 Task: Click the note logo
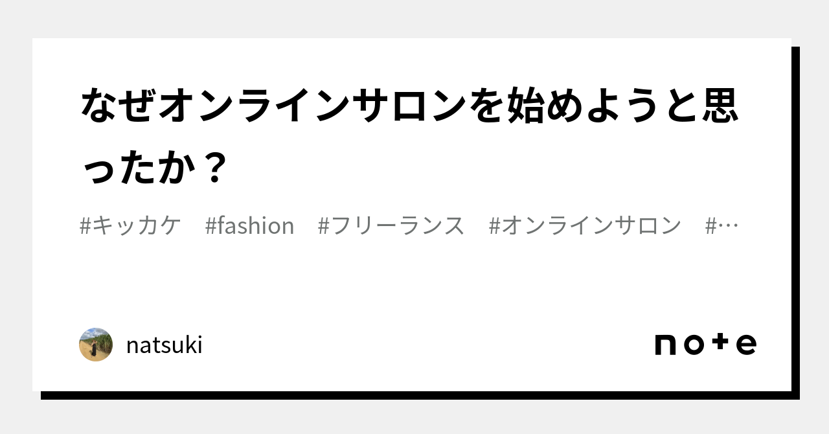[705, 344]
